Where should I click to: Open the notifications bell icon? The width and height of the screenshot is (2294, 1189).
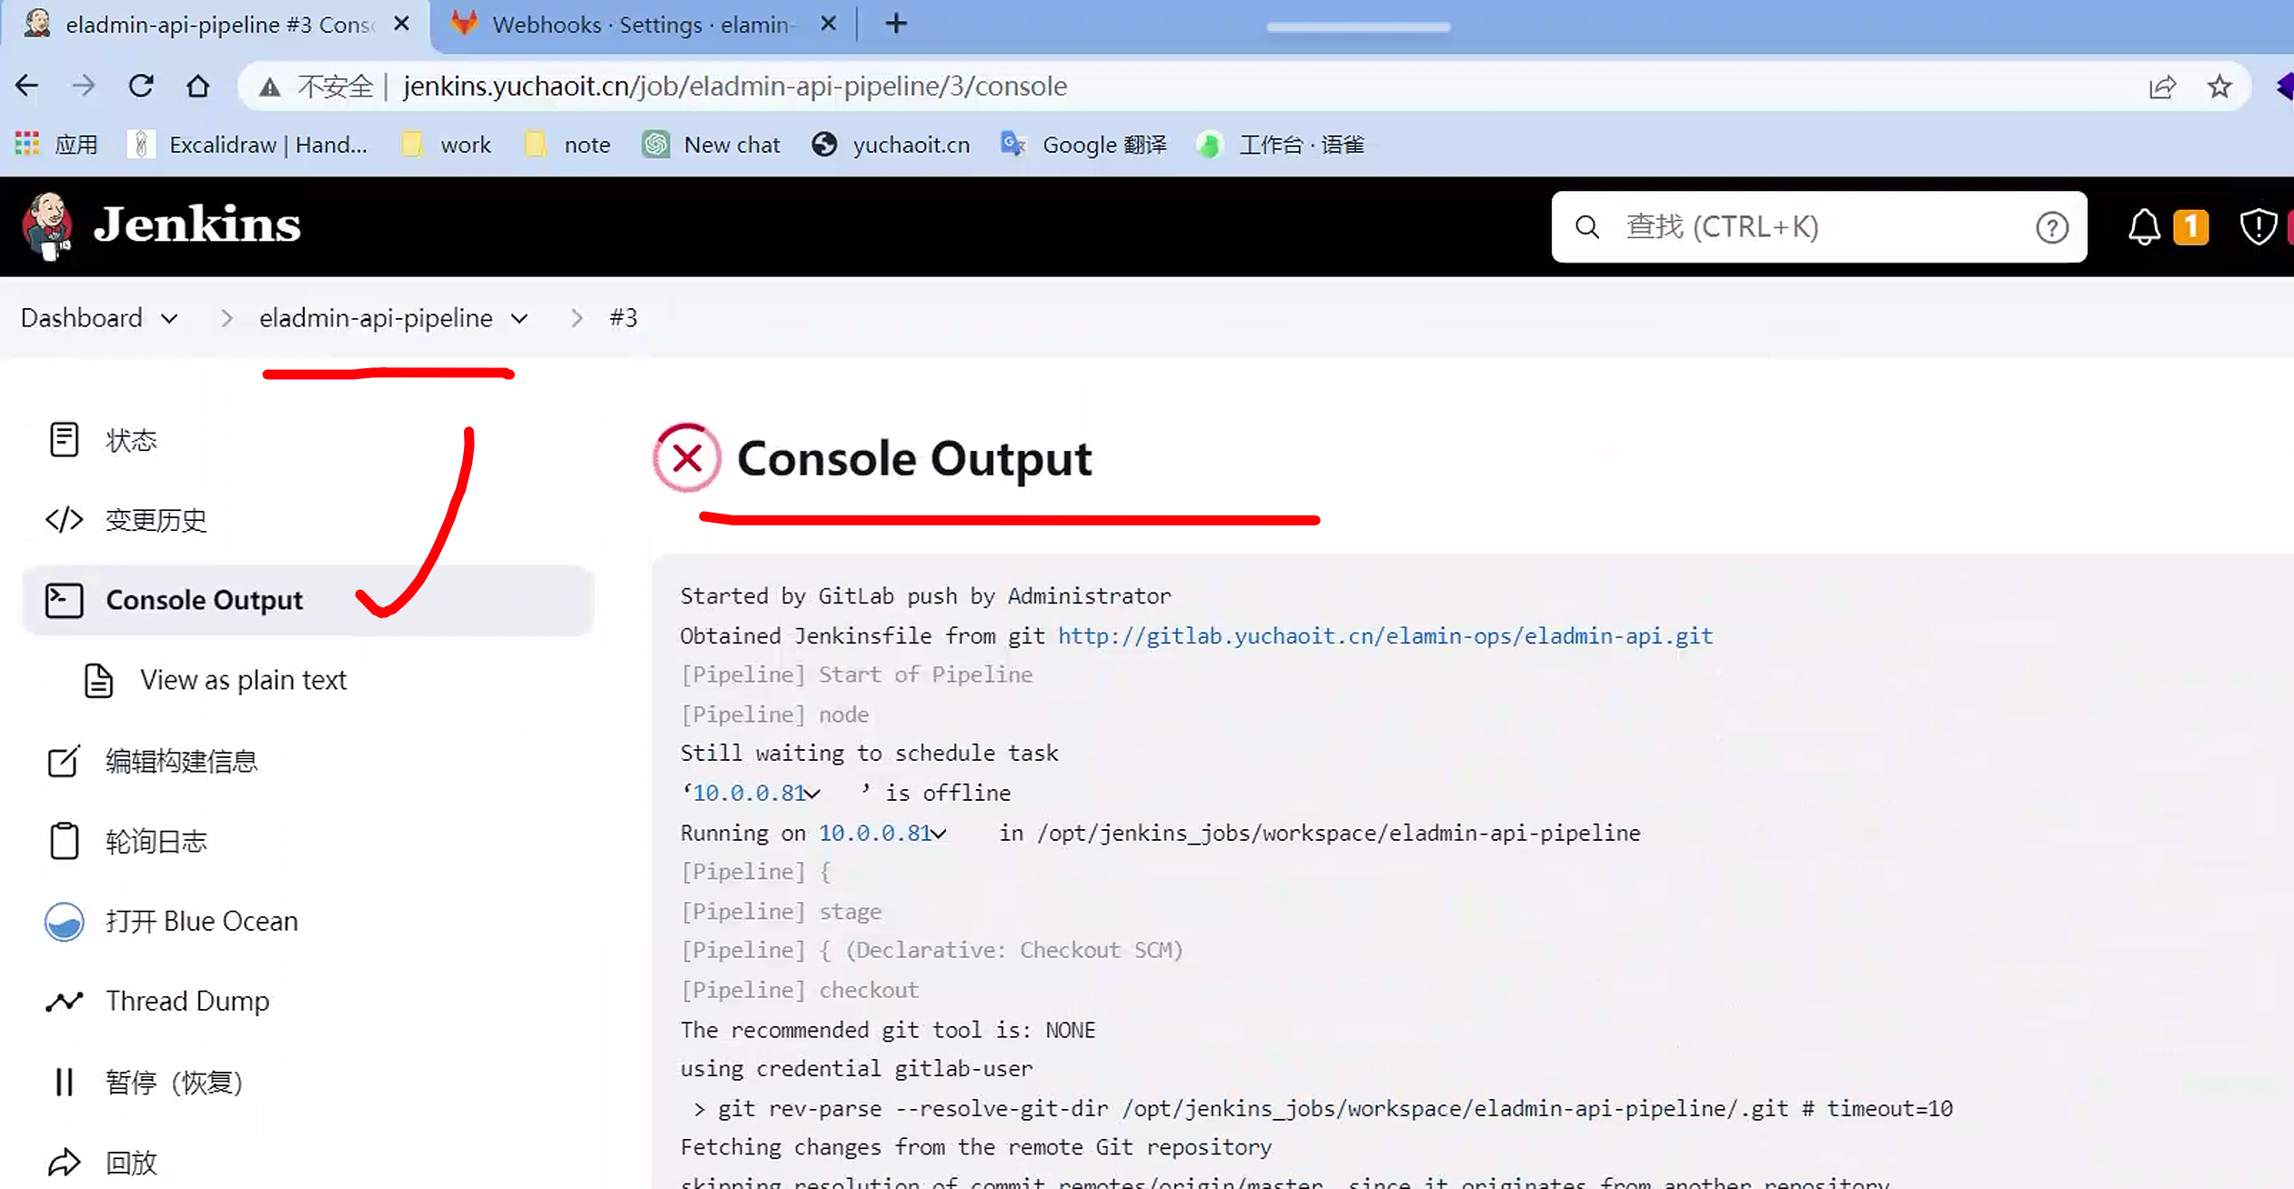(x=2143, y=227)
